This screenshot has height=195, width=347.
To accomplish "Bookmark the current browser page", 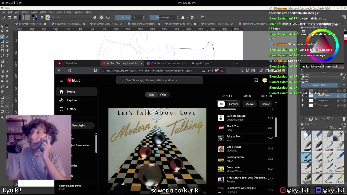I will pos(95,70).
